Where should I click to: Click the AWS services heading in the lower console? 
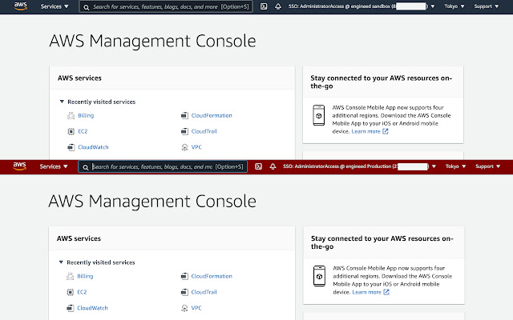click(x=79, y=238)
